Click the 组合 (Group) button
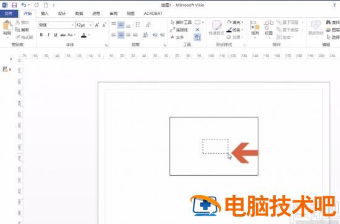 (x=285, y=37)
